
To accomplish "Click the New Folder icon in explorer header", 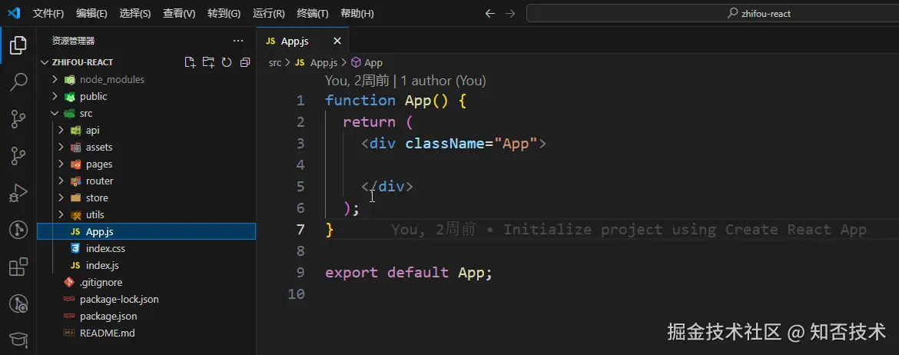I will point(208,62).
